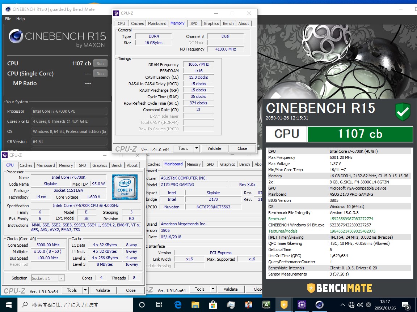
Task: Click the taskbar clock showing 12:17
Action: [x=385, y=305]
